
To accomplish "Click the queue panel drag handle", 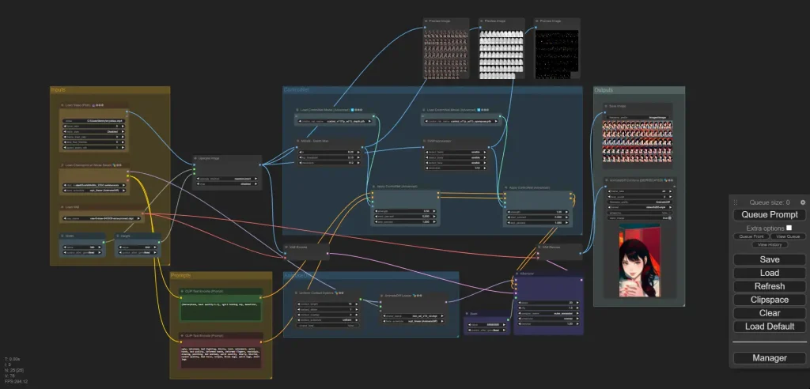I will coord(736,202).
